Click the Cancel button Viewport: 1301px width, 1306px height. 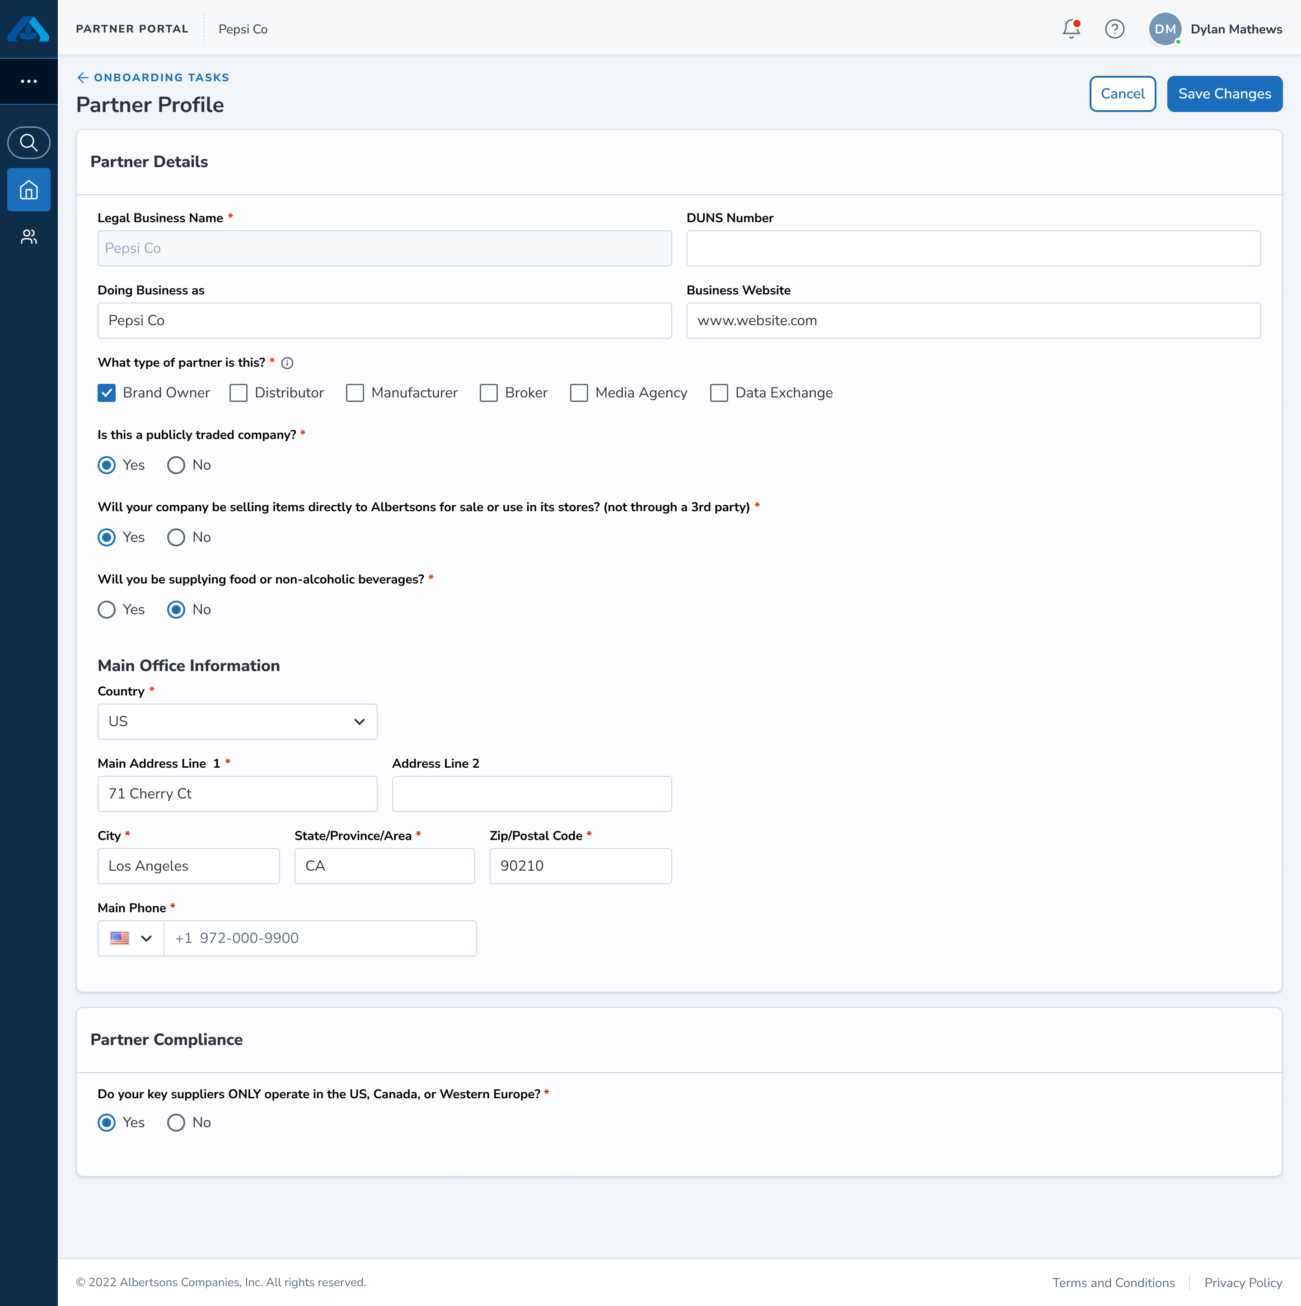(x=1123, y=94)
